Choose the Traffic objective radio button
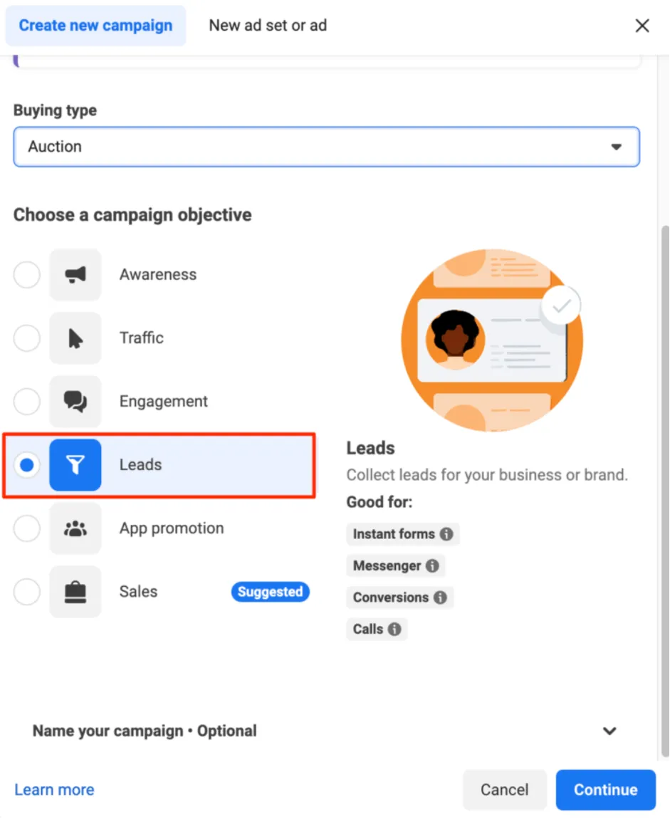The image size is (670, 819). pos(26,338)
